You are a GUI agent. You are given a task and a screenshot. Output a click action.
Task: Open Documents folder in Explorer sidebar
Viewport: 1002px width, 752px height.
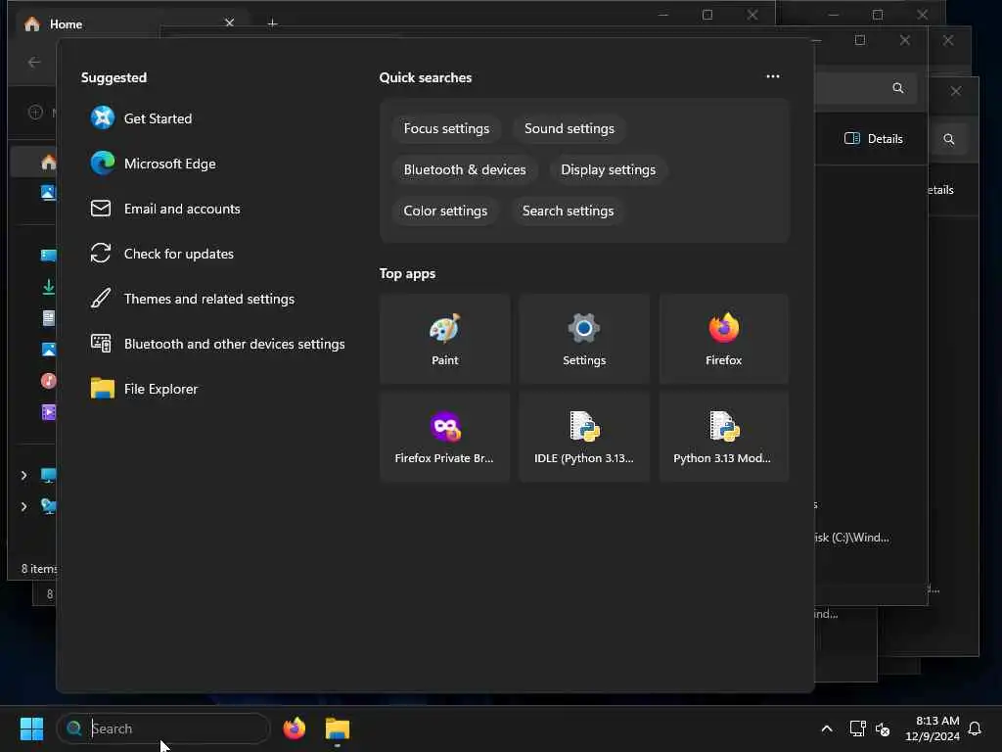click(x=49, y=318)
